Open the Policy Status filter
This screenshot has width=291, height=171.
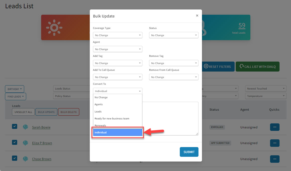[72, 96]
